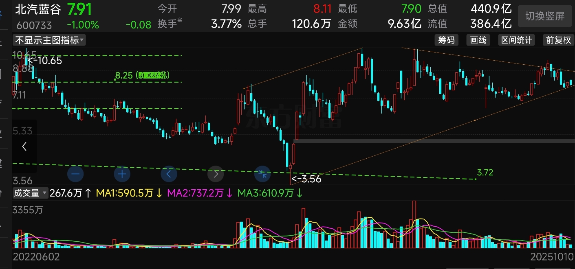Open 区间统计 range statistics
Viewport: 575px width, 269px height.
click(x=516, y=40)
